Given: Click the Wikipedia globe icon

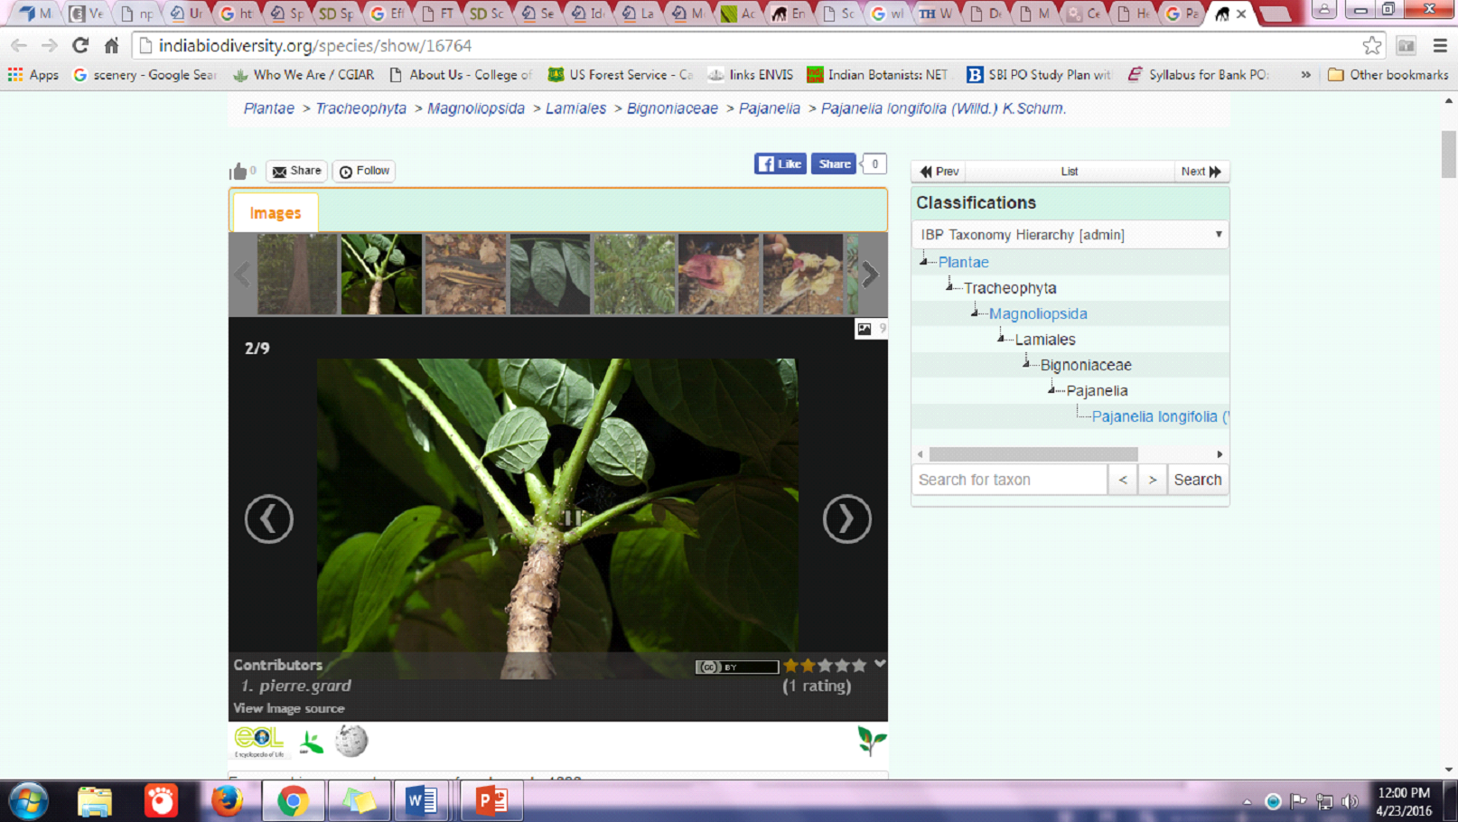Looking at the screenshot, I should pos(351,742).
